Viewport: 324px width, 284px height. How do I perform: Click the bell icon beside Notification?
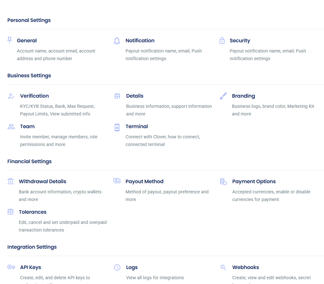(117, 41)
